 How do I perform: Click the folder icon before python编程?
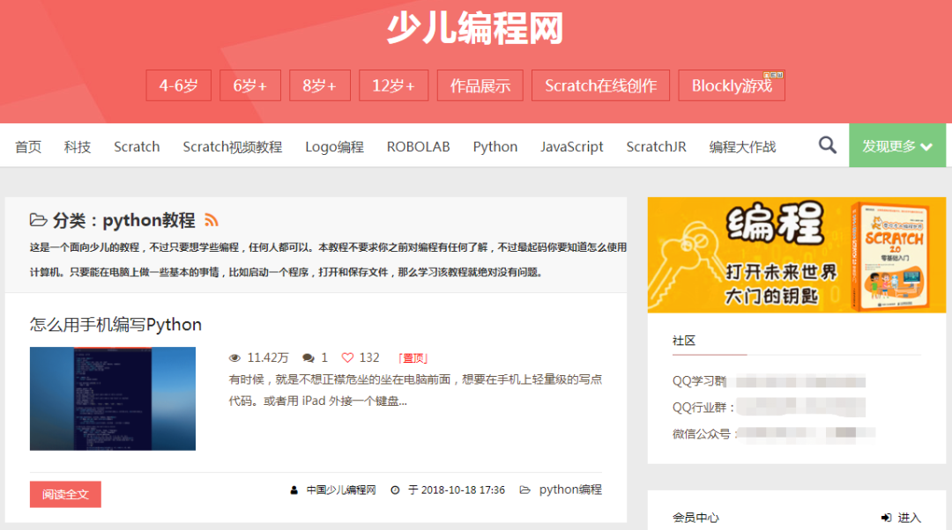(x=525, y=490)
